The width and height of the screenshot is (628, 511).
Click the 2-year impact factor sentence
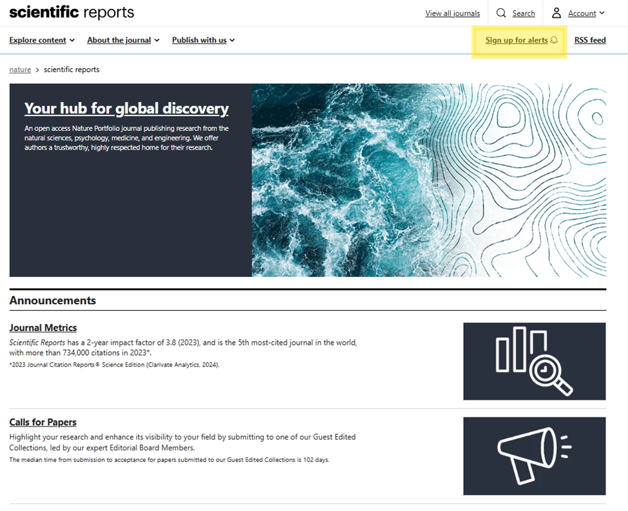click(183, 347)
